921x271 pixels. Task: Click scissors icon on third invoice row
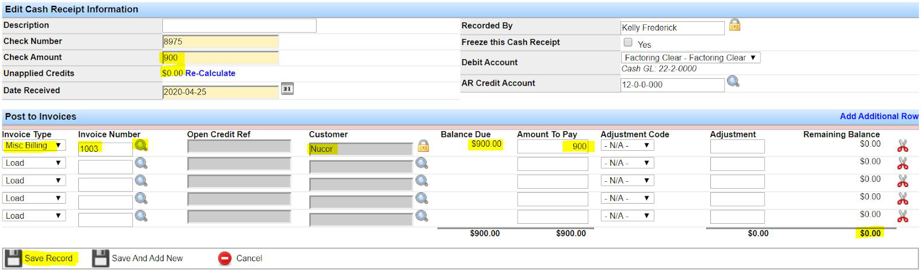[903, 181]
